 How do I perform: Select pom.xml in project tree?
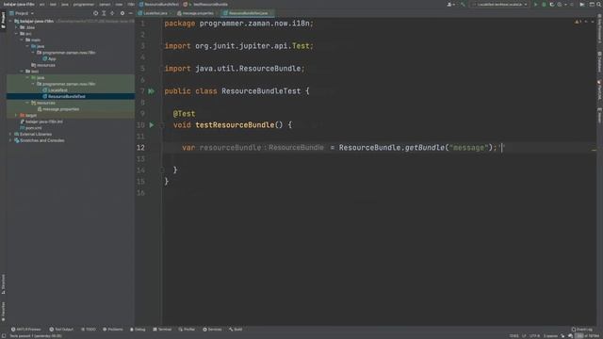pos(34,128)
